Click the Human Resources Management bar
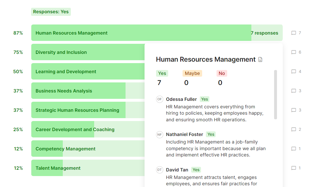 tap(141, 33)
